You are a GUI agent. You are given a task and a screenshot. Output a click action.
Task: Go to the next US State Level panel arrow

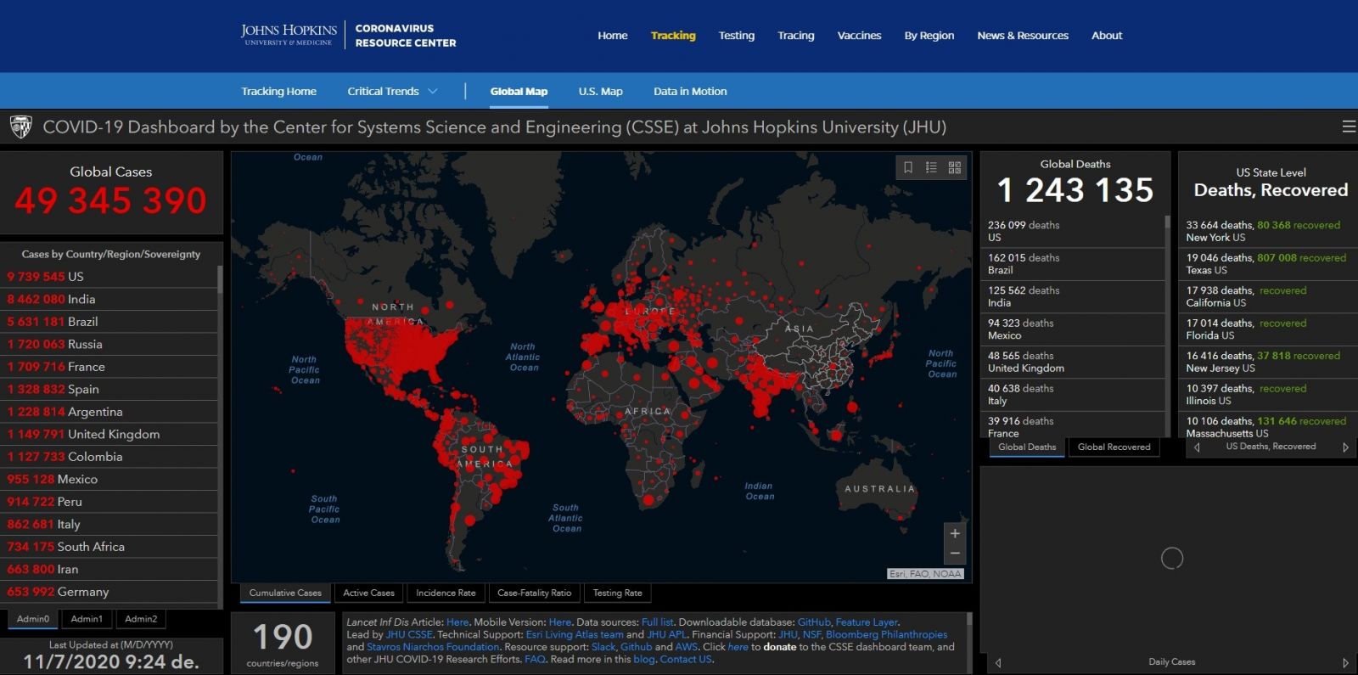click(1345, 447)
